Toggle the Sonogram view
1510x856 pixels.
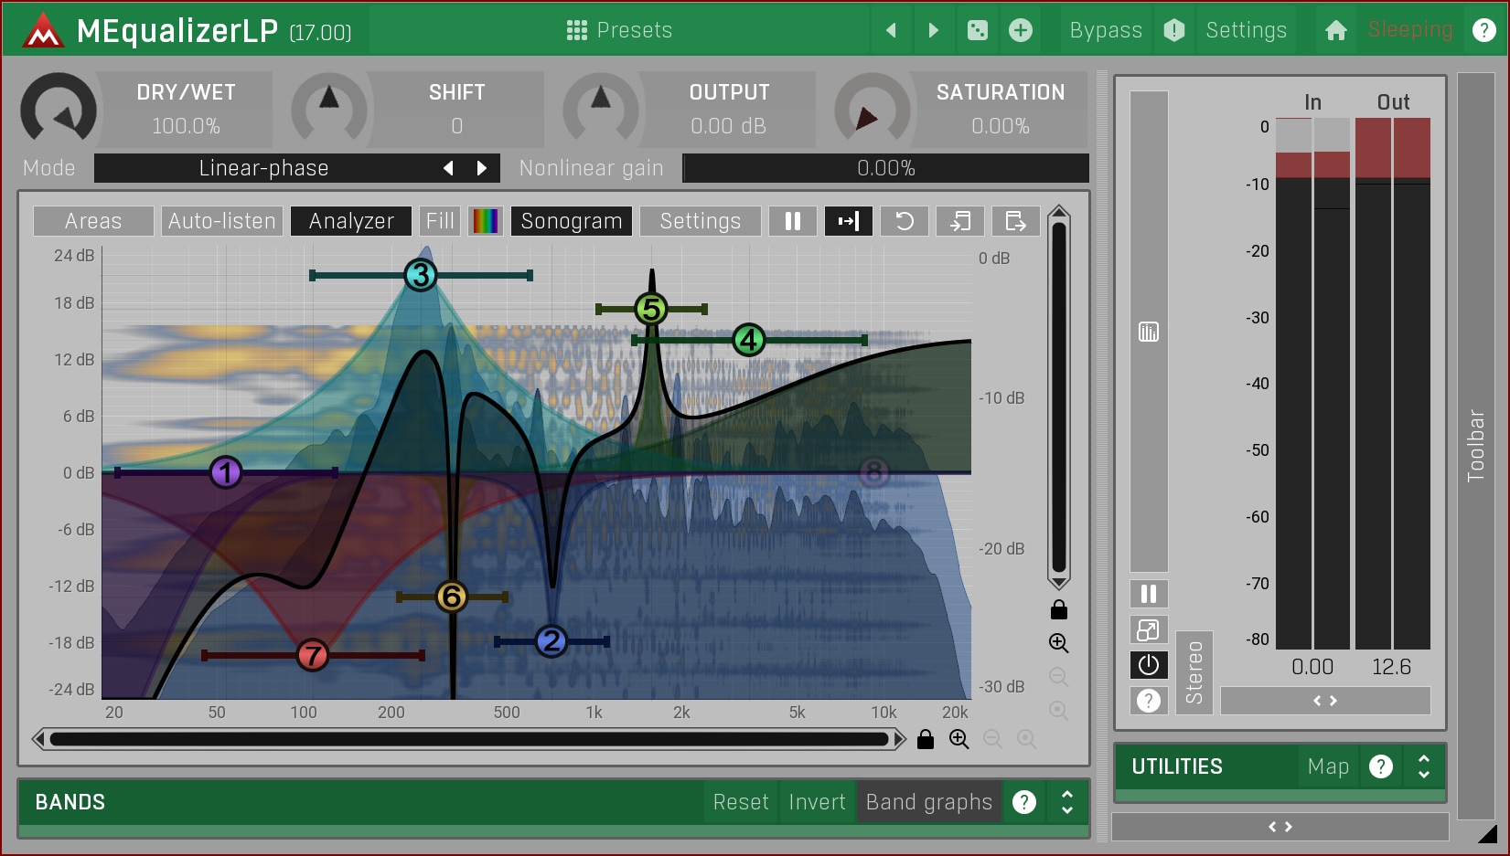click(x=571, y=221)
